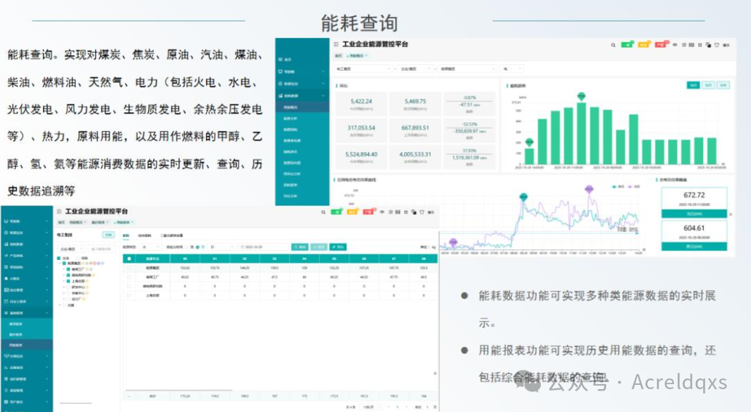Open red alarm badge in lower report header
Image resolution: width=751 pixels, height=412 pixels.
coord(368,212)
